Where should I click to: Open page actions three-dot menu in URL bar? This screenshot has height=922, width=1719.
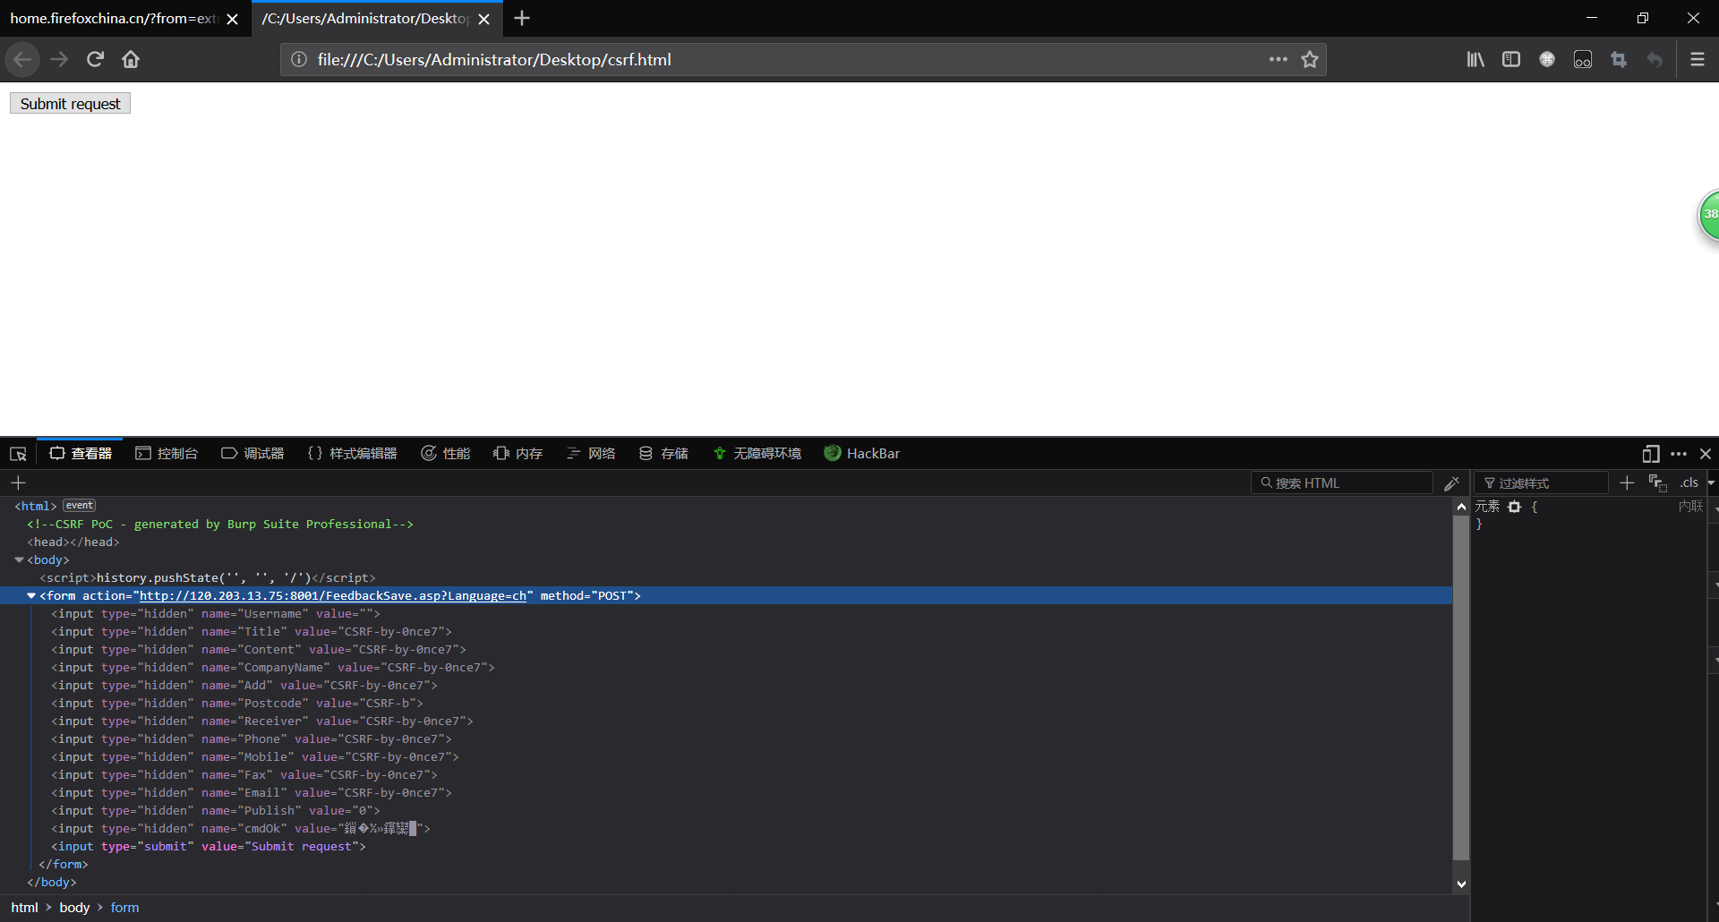point(1278,59)
